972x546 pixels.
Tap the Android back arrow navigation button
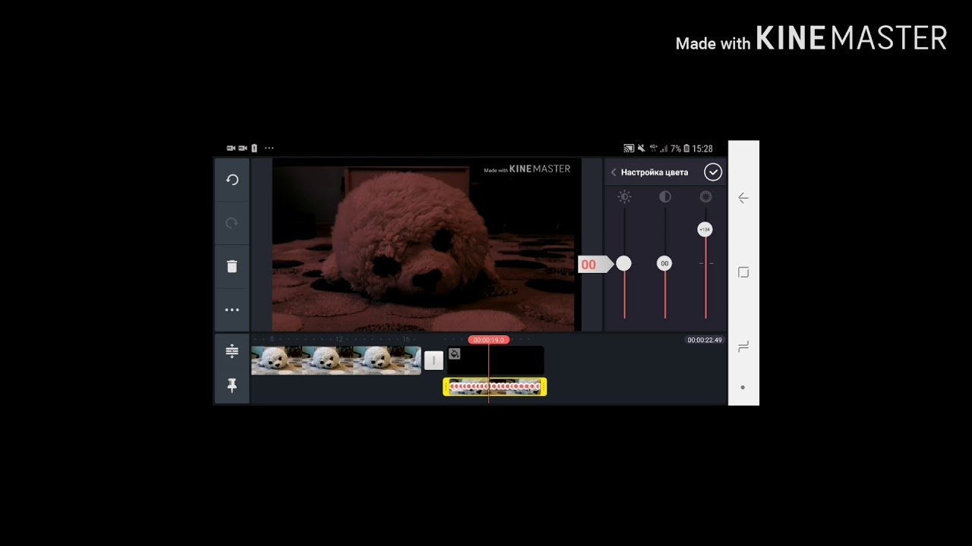coord(743,198)
